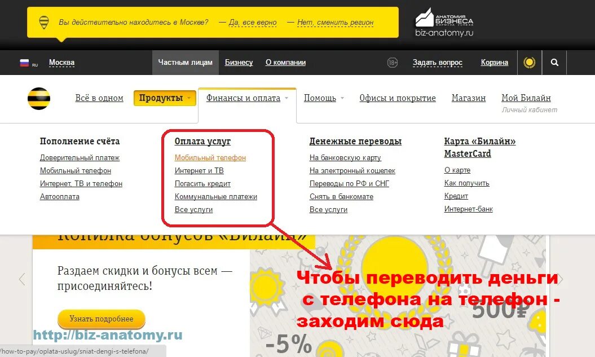Open Доверительный платеж link
Screen dimensions: 595x357
pos(80,157)
